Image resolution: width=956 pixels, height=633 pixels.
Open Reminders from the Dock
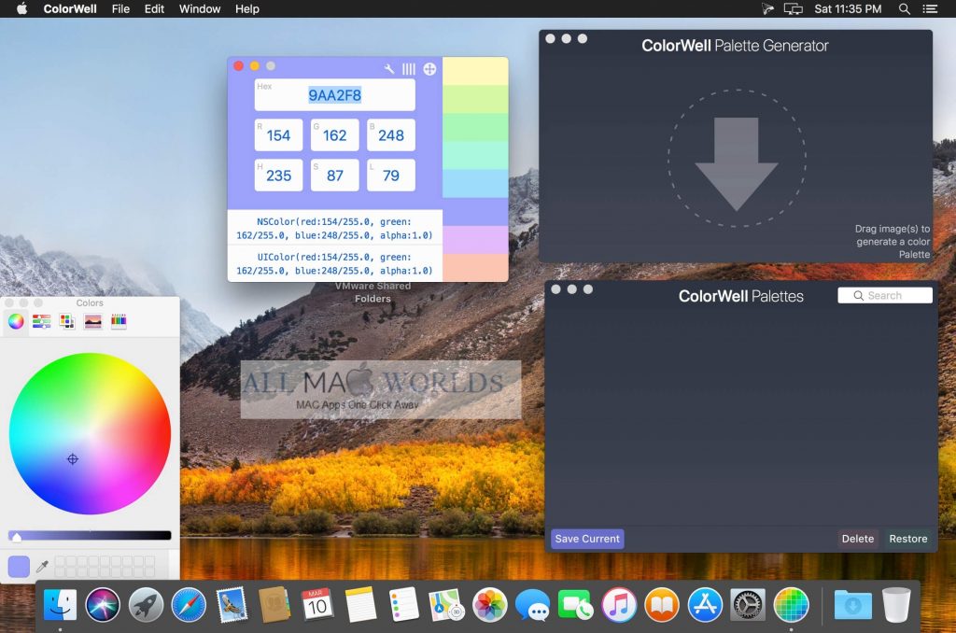pyautogui.click(x=403, y=605)
